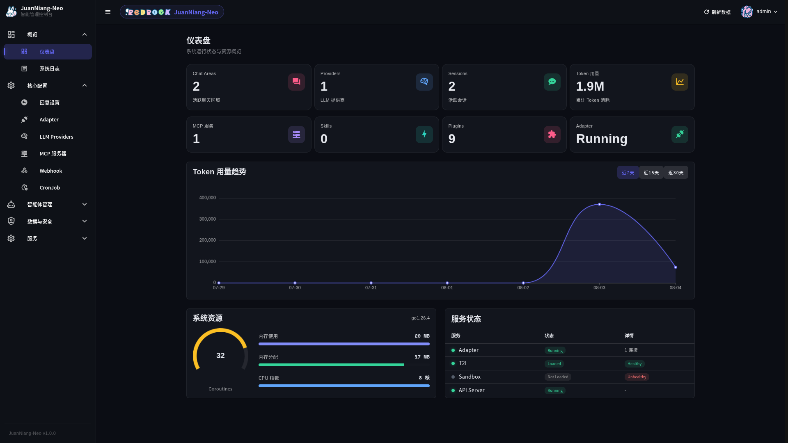
Task: Click the Adapter plug icon card
Action: coord(680,135)
